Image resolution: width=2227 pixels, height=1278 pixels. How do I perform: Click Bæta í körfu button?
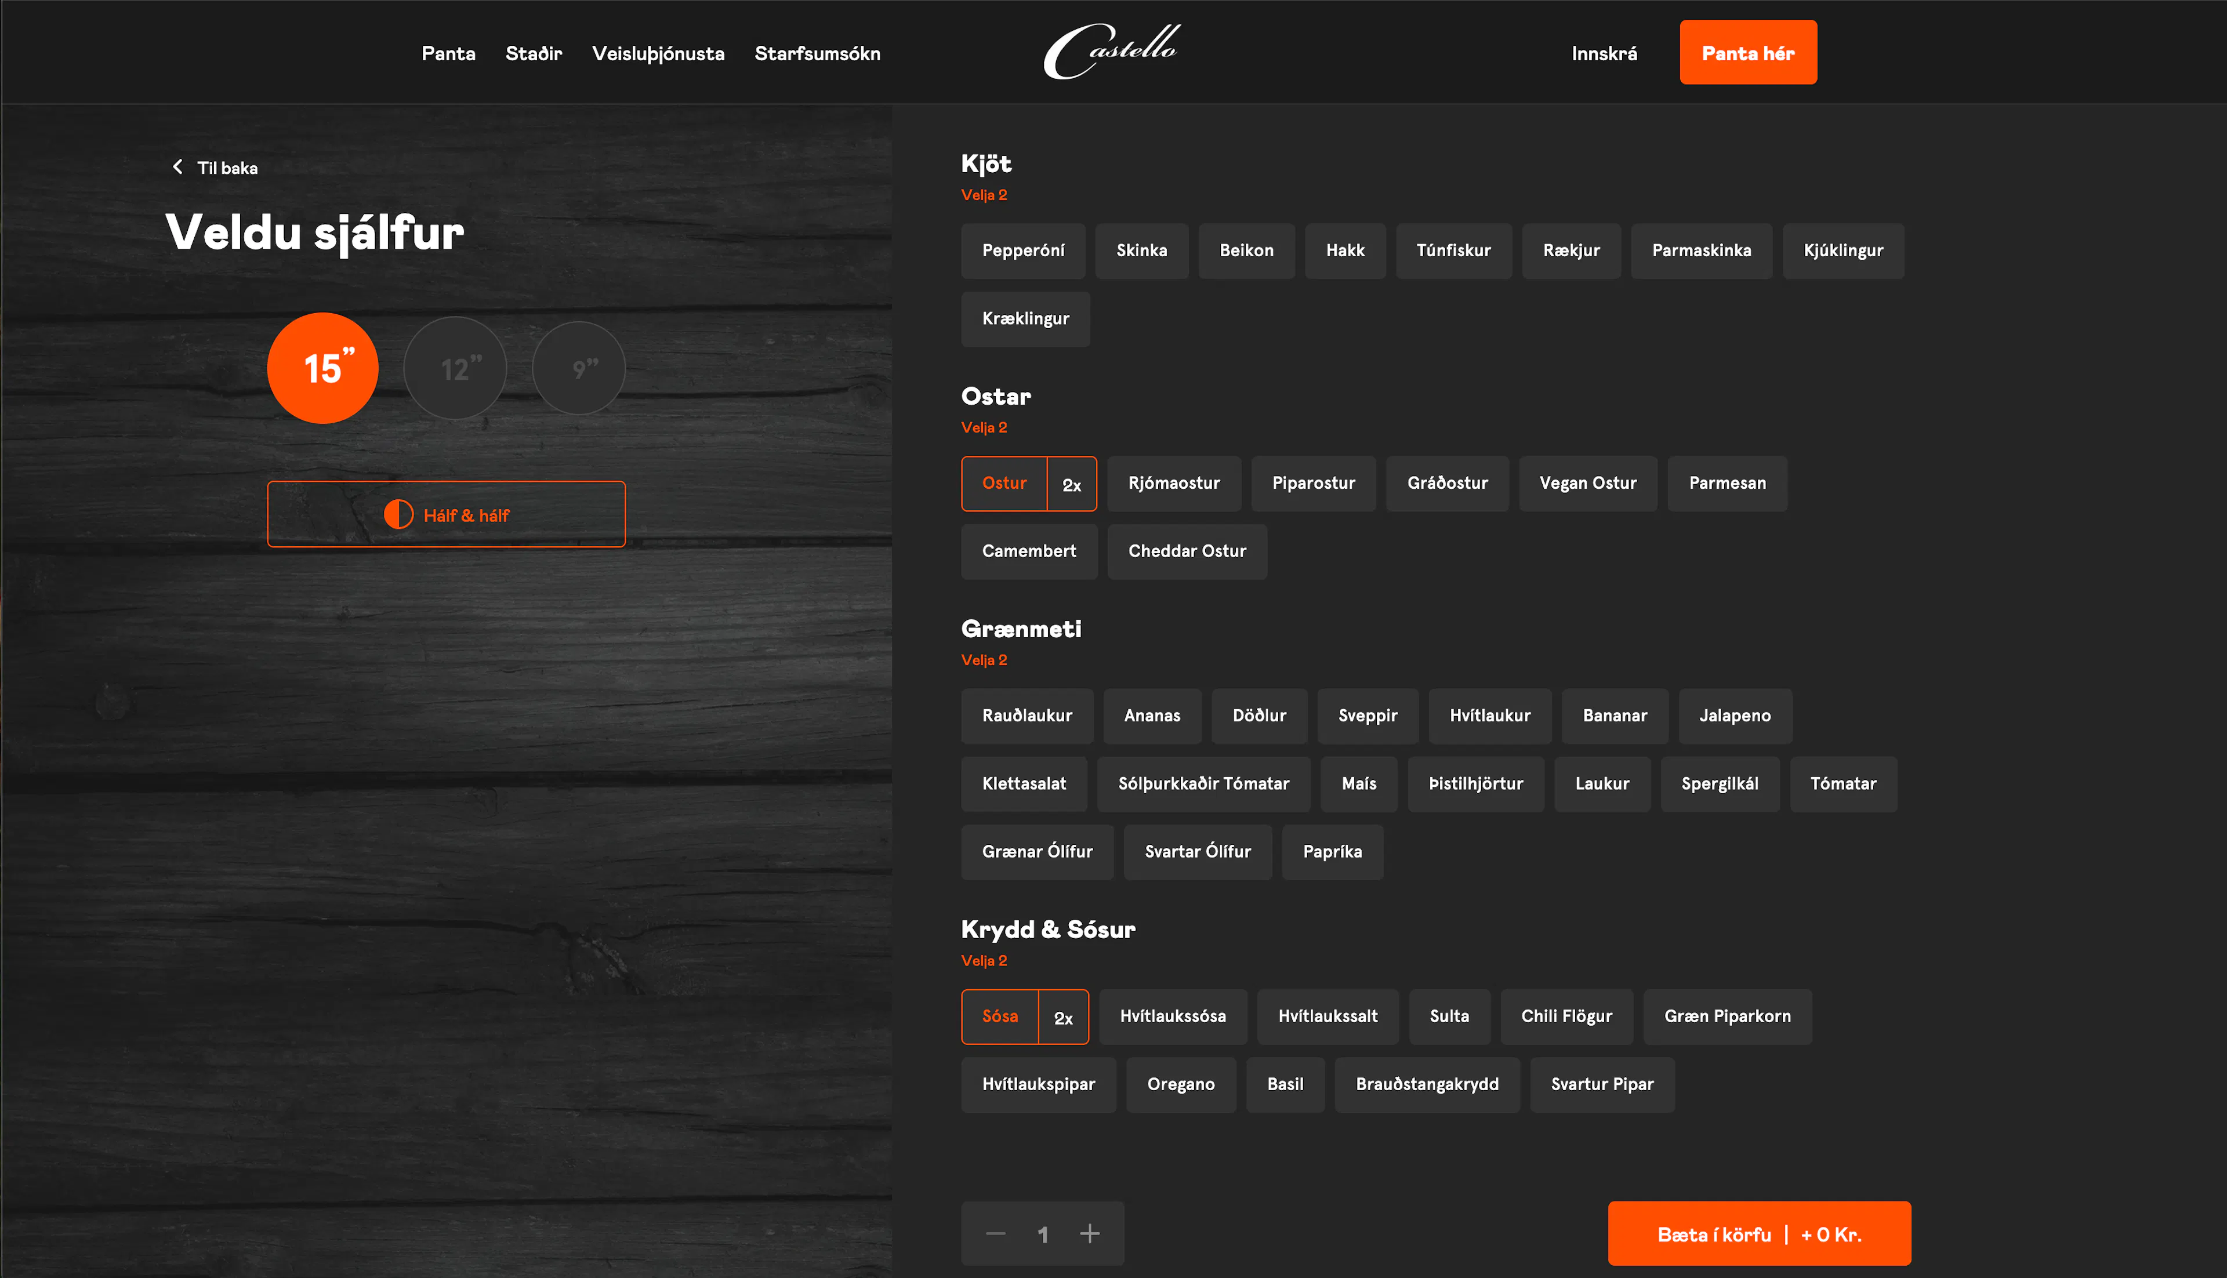pos(1758,1233)
